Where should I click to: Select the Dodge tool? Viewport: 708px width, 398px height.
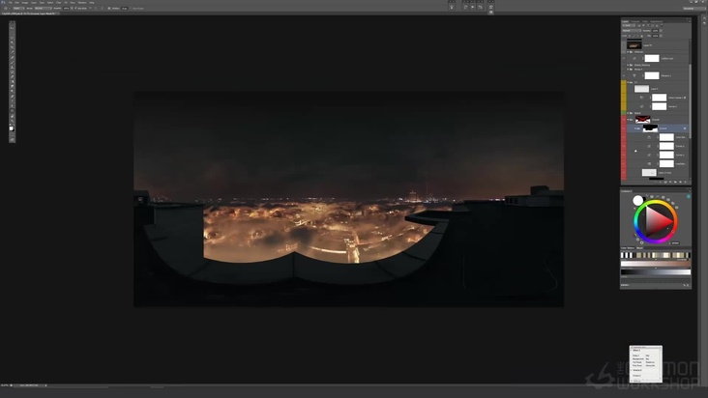click(13, 91)
